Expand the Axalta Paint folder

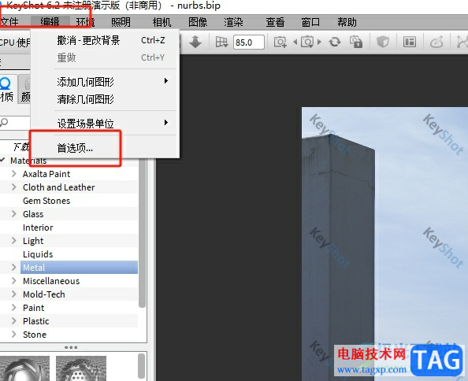tap(13, 173)
